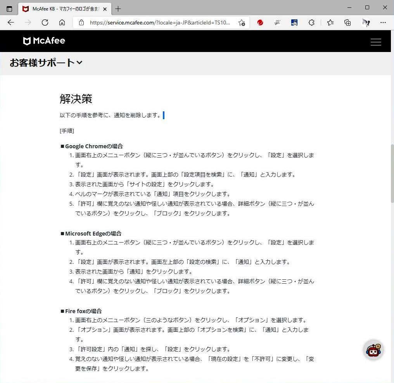The width and height of the screenshot is (394, 383).
Task: Open the browser Settings and more menu
Action: coord(383,23)
